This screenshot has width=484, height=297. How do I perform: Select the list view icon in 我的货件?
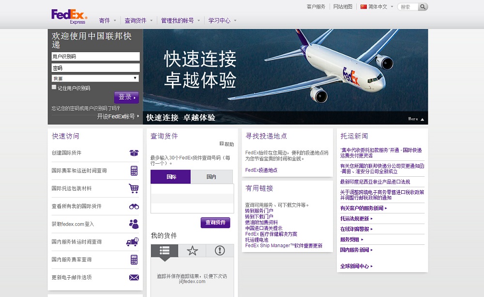coord(165,251)
